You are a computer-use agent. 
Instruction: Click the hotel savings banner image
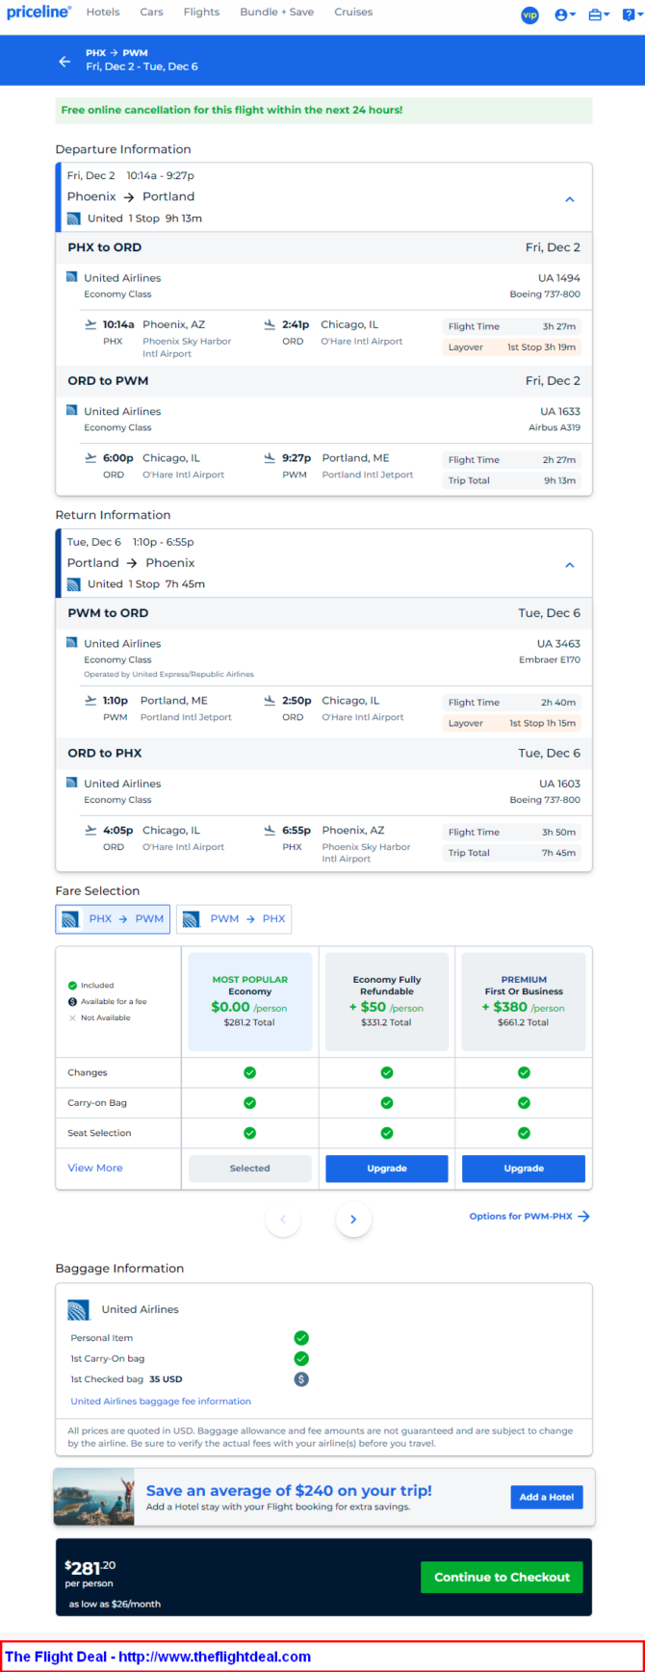tap(94, 1497)
